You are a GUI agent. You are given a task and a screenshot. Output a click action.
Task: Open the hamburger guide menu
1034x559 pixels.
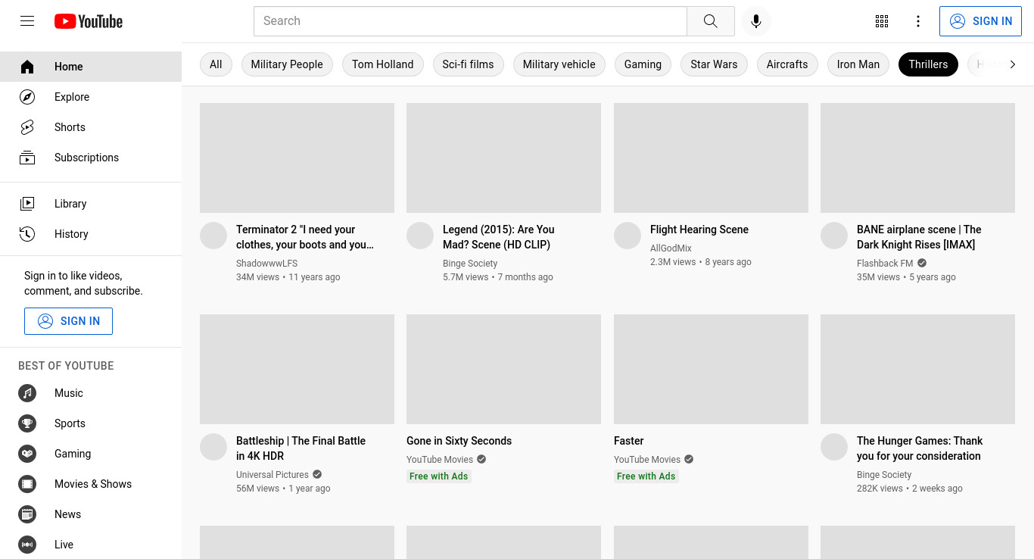coord(27,21)
